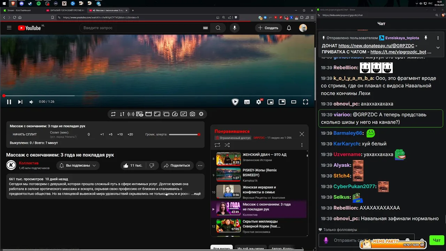Like the video with 11 тыс. button
This screenshot has height=251, width=446.
pyautogui.click(x=133, y=165)
